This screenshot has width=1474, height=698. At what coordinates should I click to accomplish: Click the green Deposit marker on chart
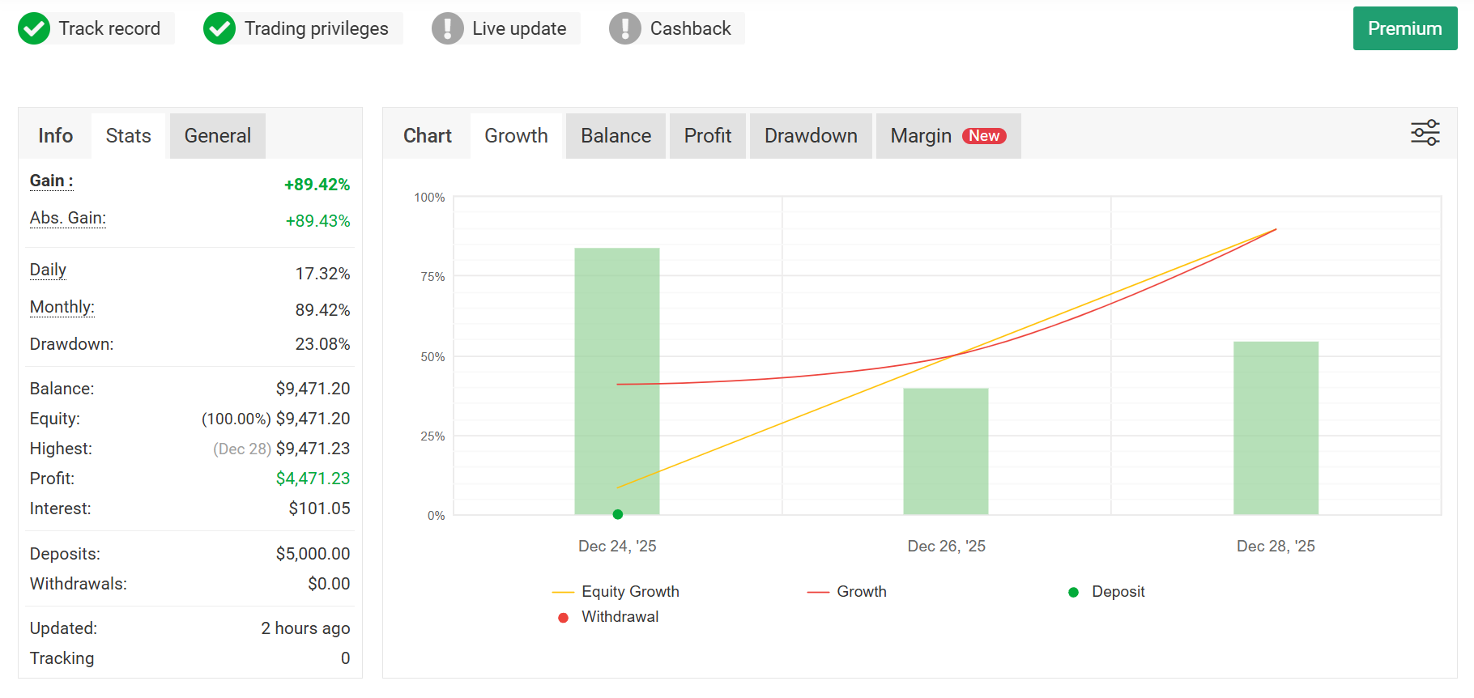[x=618, y=514]
